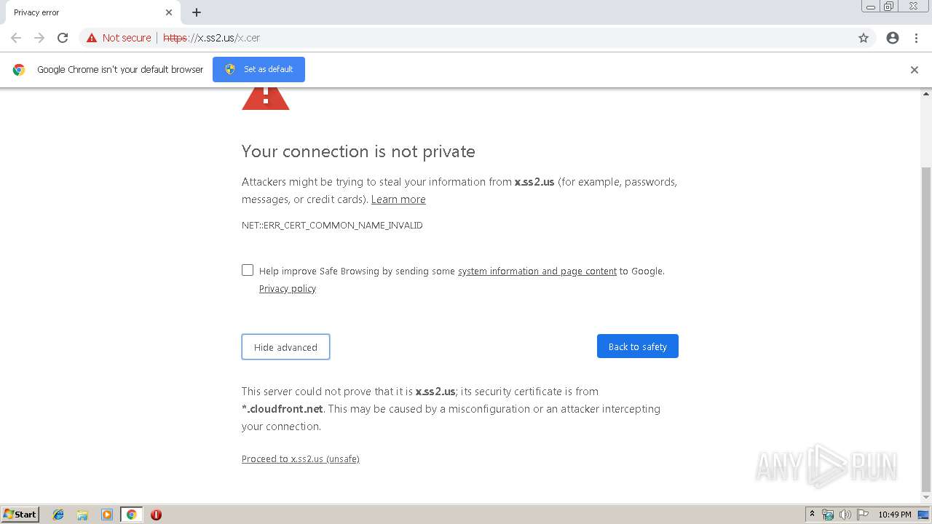This screenshot has width=932, height=524.
Task: Reload the page with refresh icon
Action: coord(63,38)
